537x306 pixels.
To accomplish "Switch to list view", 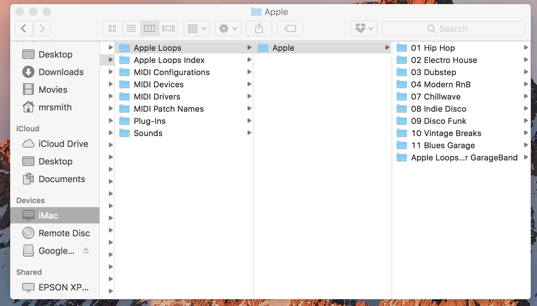I will (131, 28).
